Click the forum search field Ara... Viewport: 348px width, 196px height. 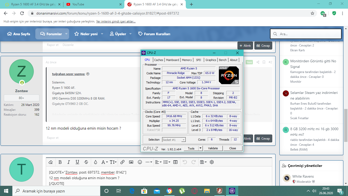[306, 34]
